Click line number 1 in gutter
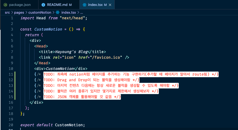This screenshot has height=130, width=238. point(12,18)
